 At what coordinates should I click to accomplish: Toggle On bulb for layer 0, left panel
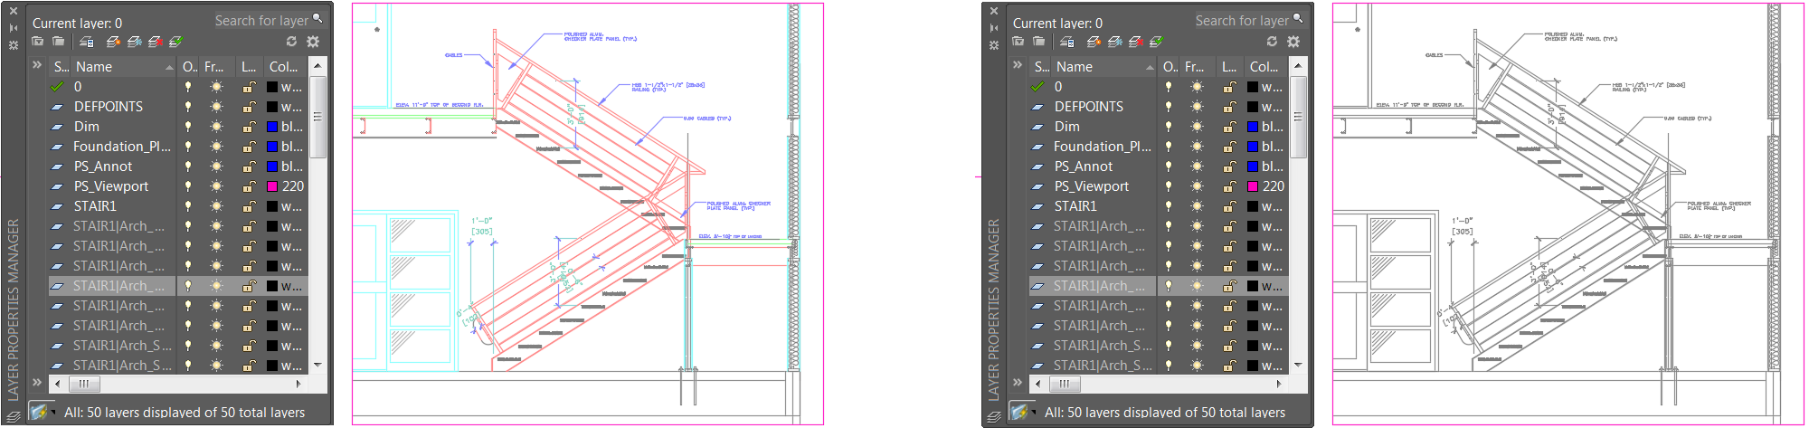tap(188, 87)
